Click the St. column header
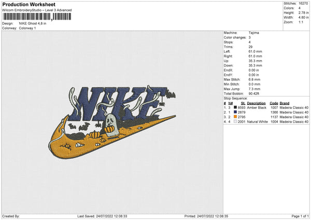The width and height of the screenshot is (311, 220). pos(243,103)
